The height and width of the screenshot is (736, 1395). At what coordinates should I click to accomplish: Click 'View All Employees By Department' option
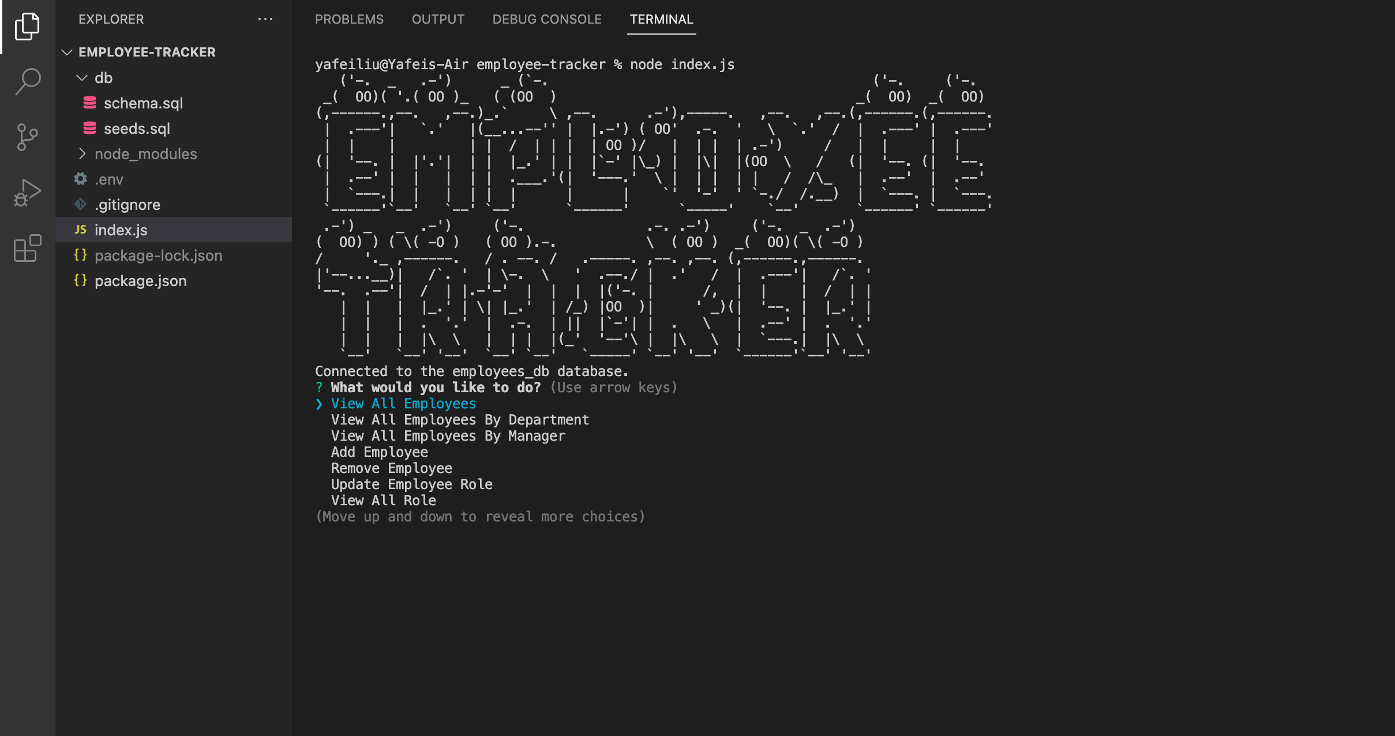click(460, 420)
